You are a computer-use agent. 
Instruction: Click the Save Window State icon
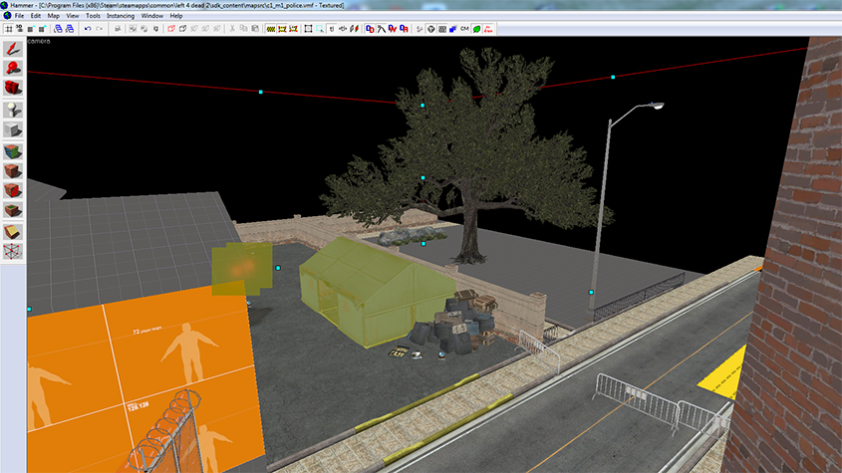click(70, 29)
